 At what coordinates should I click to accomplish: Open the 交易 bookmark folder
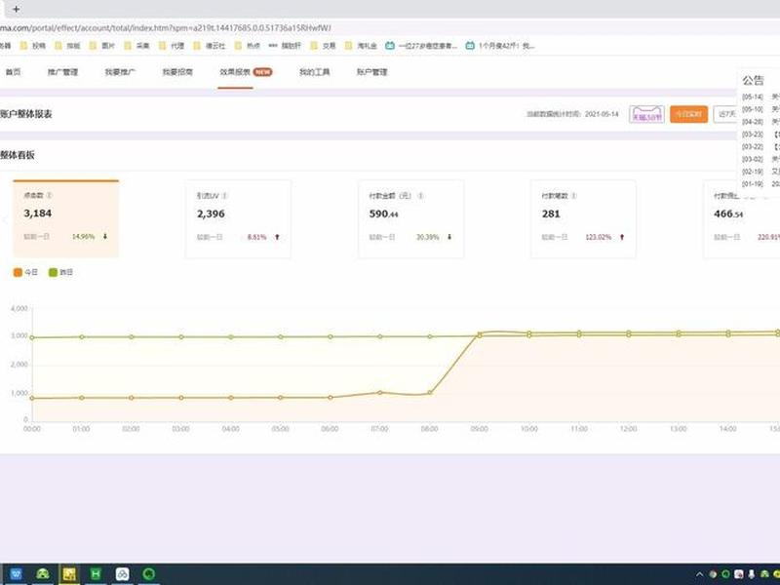tap(324, 46)
